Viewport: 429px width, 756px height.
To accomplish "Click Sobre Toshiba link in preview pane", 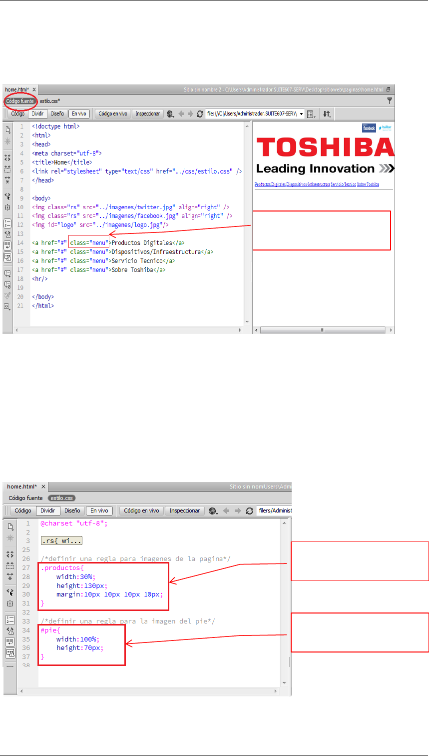I will click(x=368, y=184).
